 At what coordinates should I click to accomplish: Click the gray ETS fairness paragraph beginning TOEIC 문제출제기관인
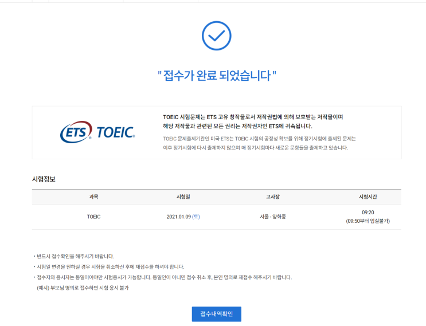[260, 143]
